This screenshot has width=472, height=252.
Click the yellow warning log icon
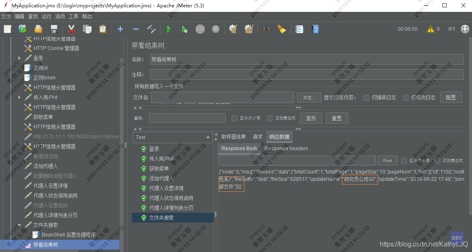click(x=431, y=29)
